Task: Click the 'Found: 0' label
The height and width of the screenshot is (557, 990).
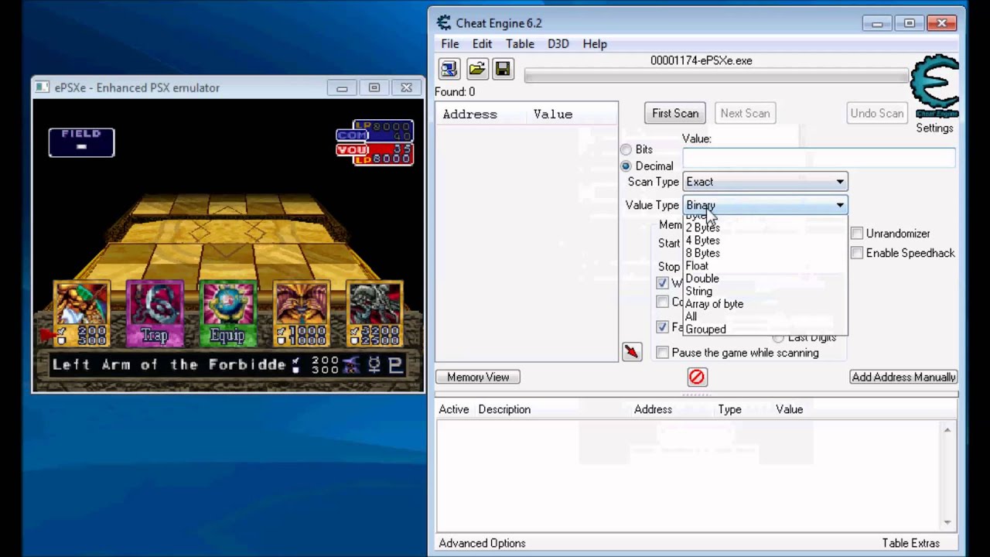Action: (x=455, y=92)
